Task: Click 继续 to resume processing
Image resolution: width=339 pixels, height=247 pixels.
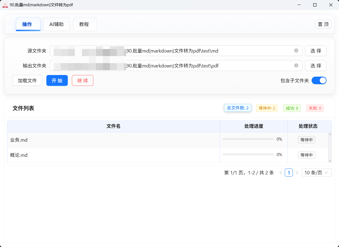Action: [82, 80]
